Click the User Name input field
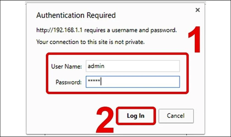Image resolution: width=231 pixels, height=137 pixels. tap(133, 66)
